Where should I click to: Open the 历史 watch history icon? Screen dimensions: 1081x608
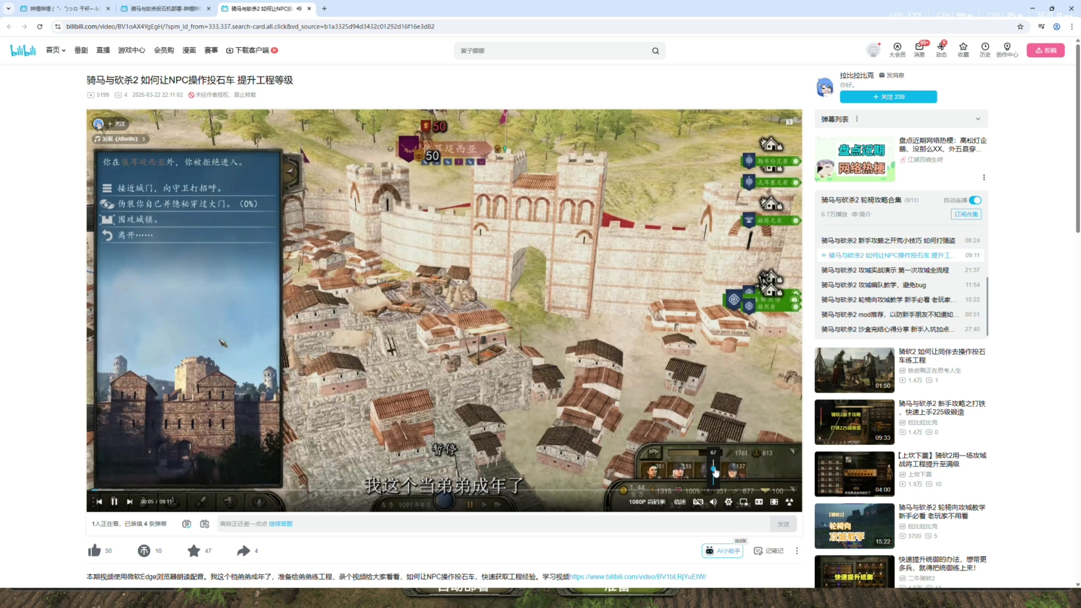click(985, 50)
